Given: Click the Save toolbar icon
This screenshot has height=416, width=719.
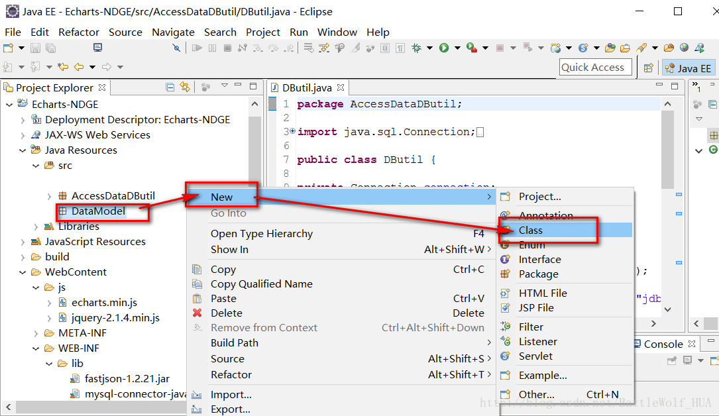Looking at the screenshot, I should pyautogui.click(x=35, y=48).
